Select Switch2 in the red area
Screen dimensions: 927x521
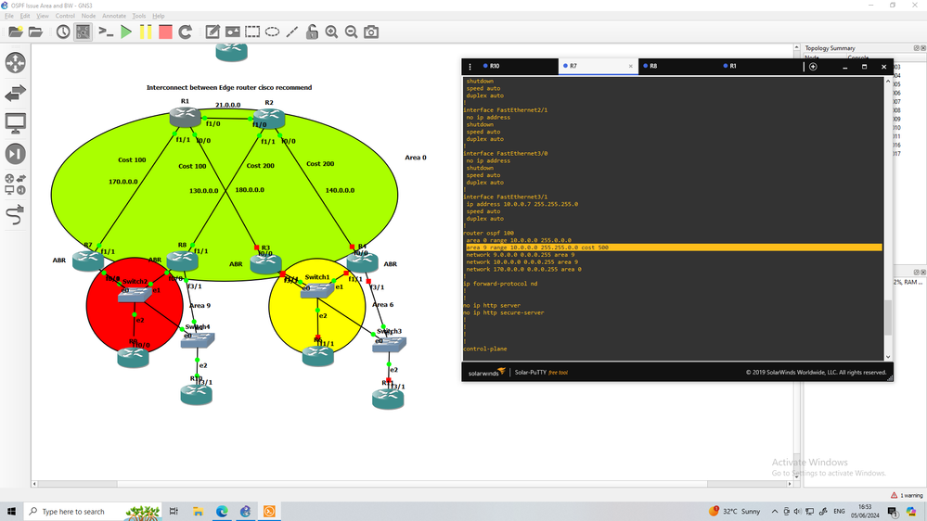(135, 294)
